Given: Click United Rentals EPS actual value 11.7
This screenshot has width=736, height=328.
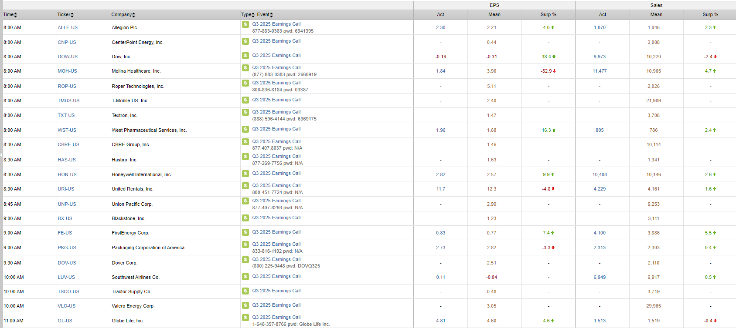Looking at the screenshot, I should click(x=440, y=189).
